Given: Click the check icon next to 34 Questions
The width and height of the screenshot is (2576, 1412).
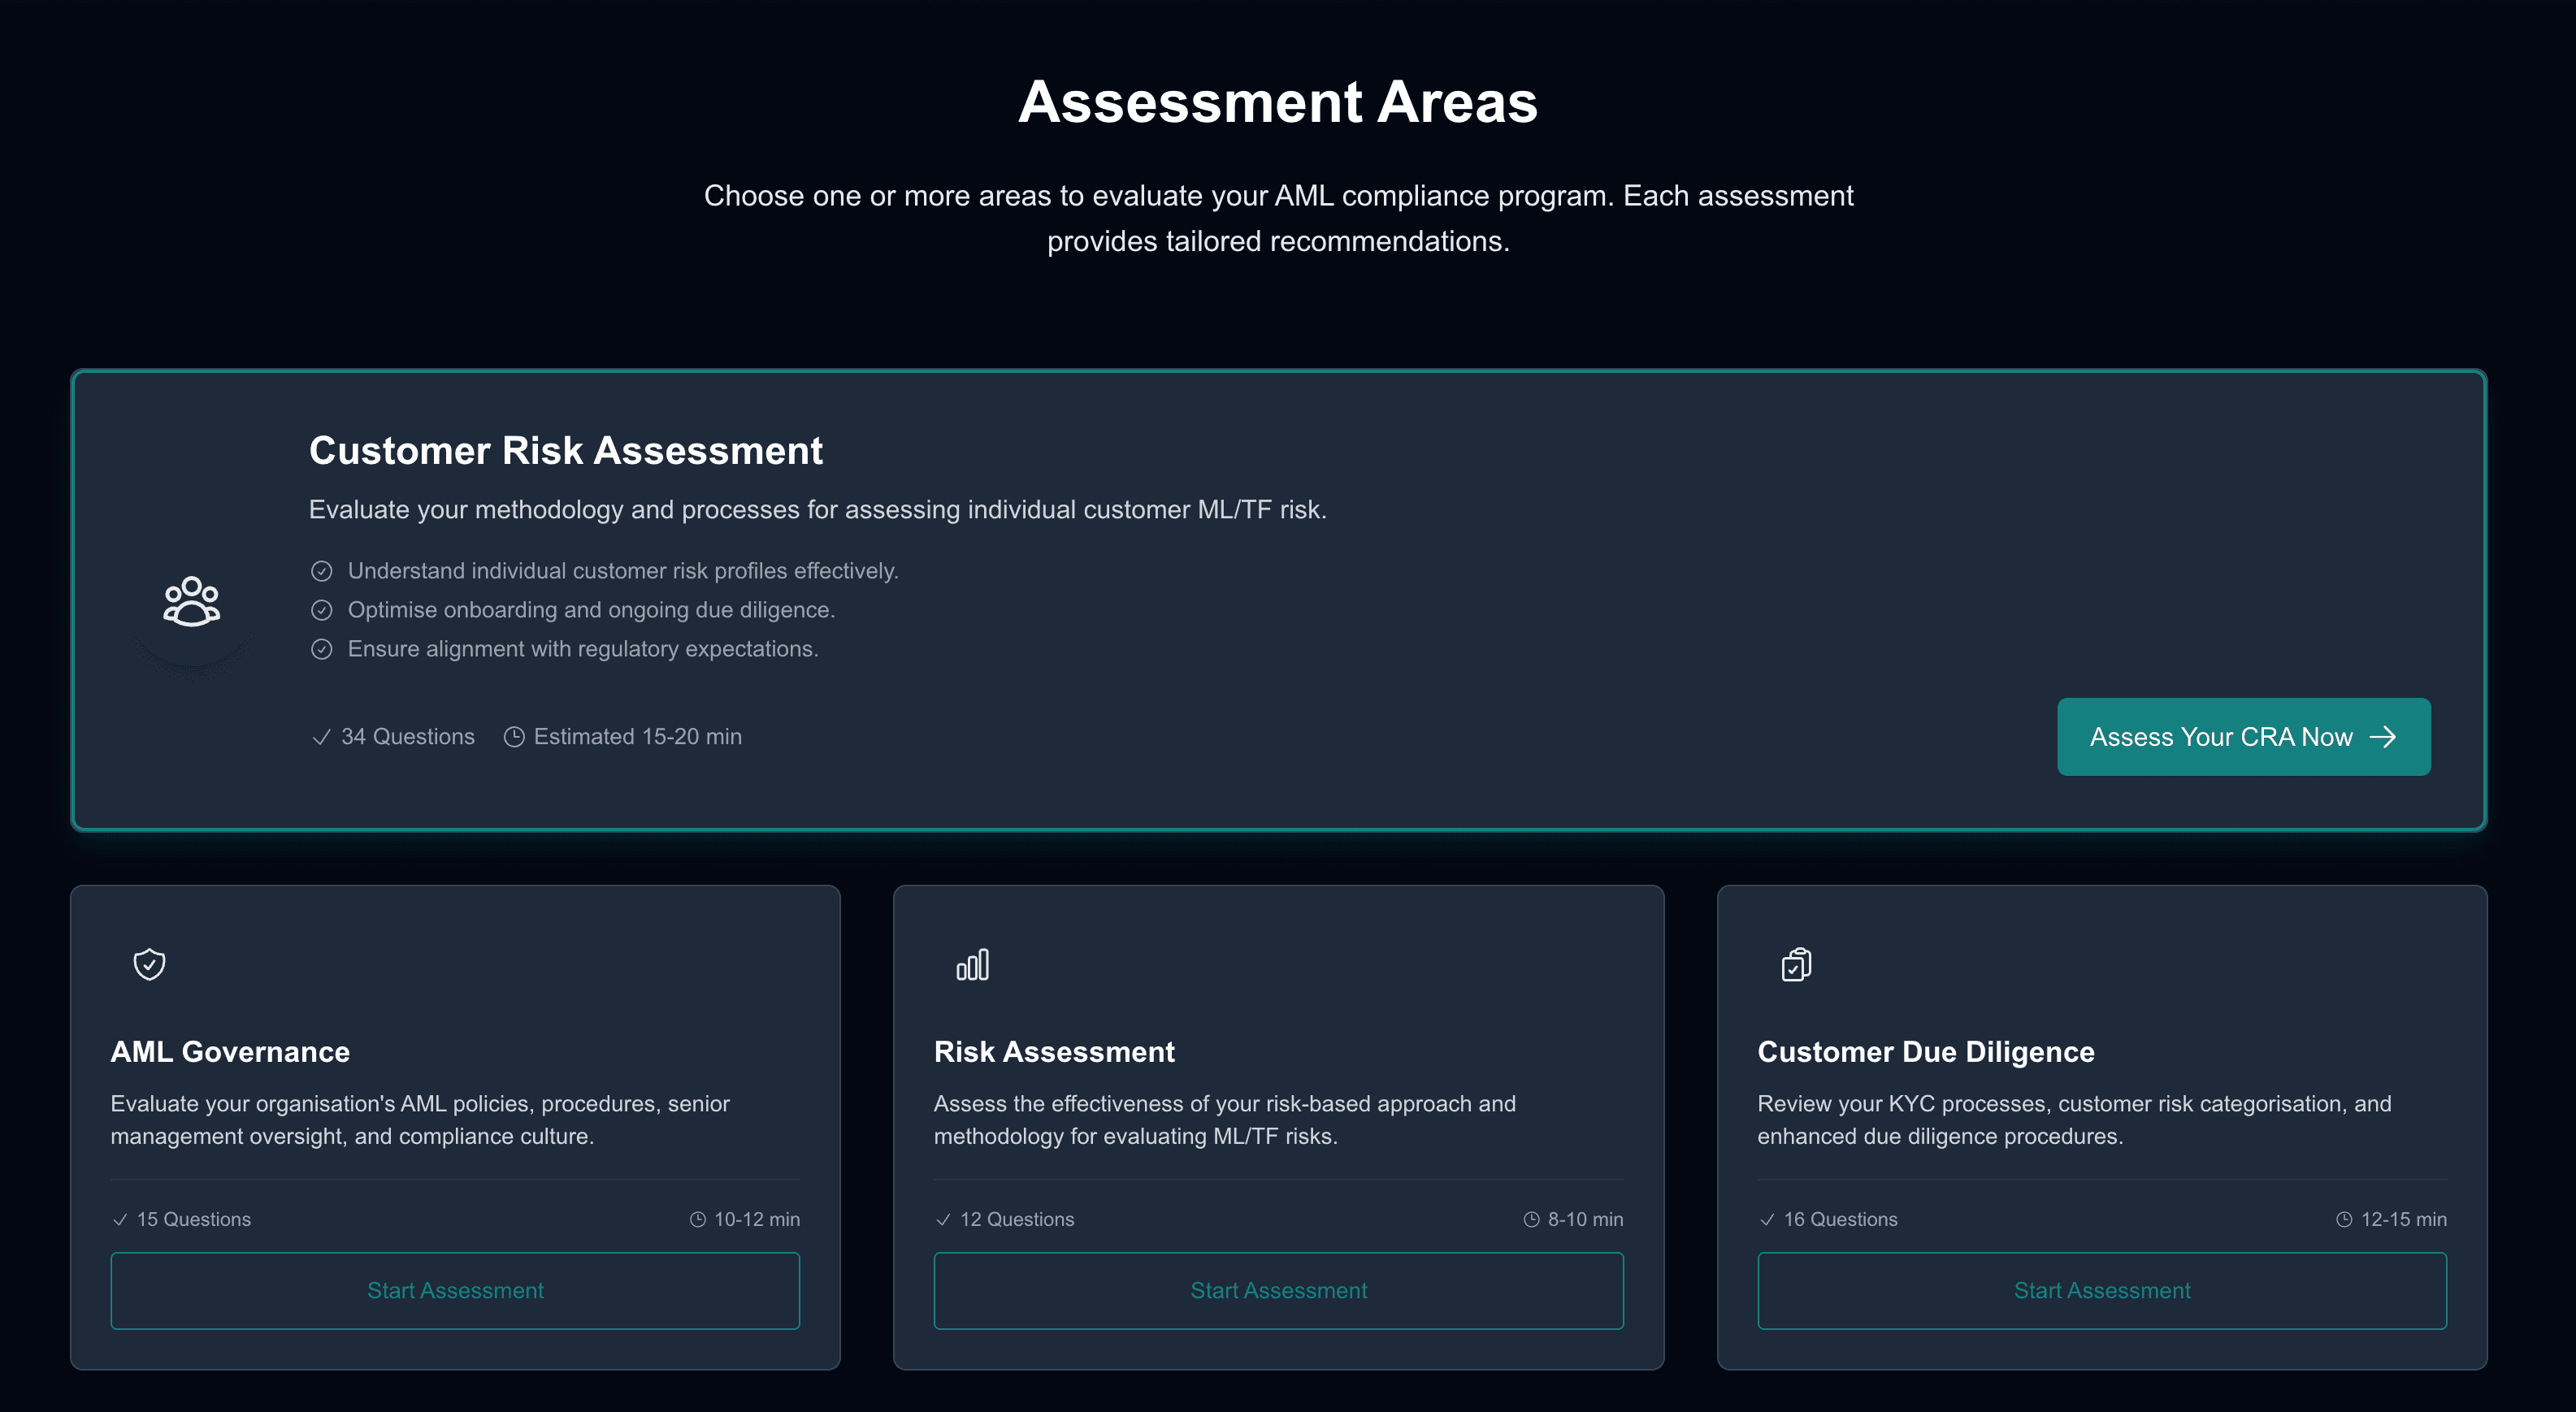Looking at the screenshot, I should coord(320,737).
